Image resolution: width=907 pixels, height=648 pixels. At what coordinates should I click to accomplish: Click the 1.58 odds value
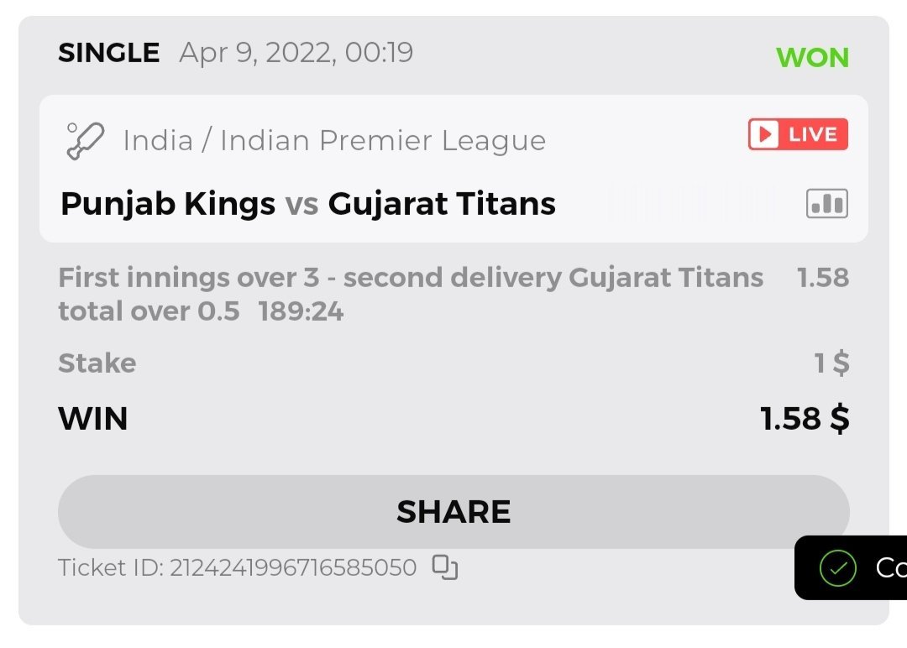(x=823, y=278)
